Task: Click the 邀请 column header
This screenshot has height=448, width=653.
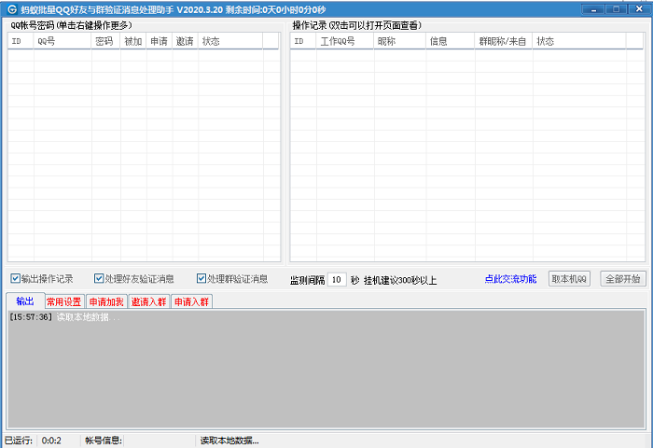Action: click(x=185, y=41)
